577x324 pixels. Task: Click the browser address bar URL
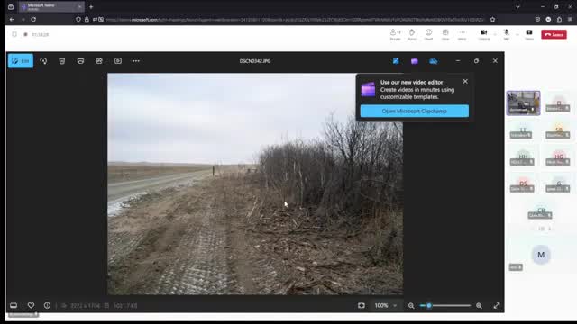pos(295,20)
